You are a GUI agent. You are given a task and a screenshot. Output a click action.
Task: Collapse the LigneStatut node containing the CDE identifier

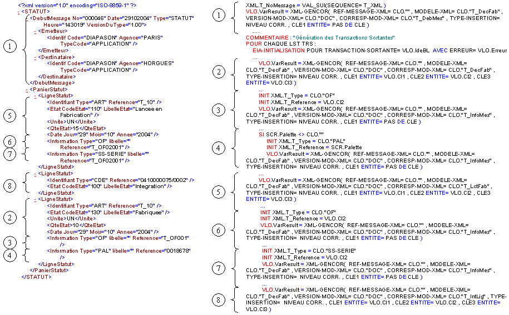point(35,173)
